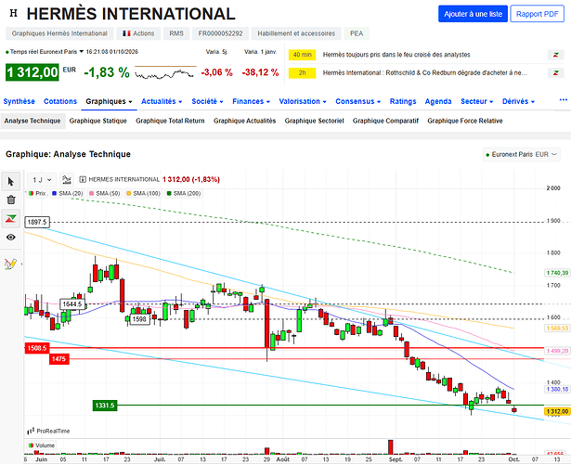571x464 pixels.
Task: Select the Graphique Actualités sub-tab
Action: click(245, 121)
